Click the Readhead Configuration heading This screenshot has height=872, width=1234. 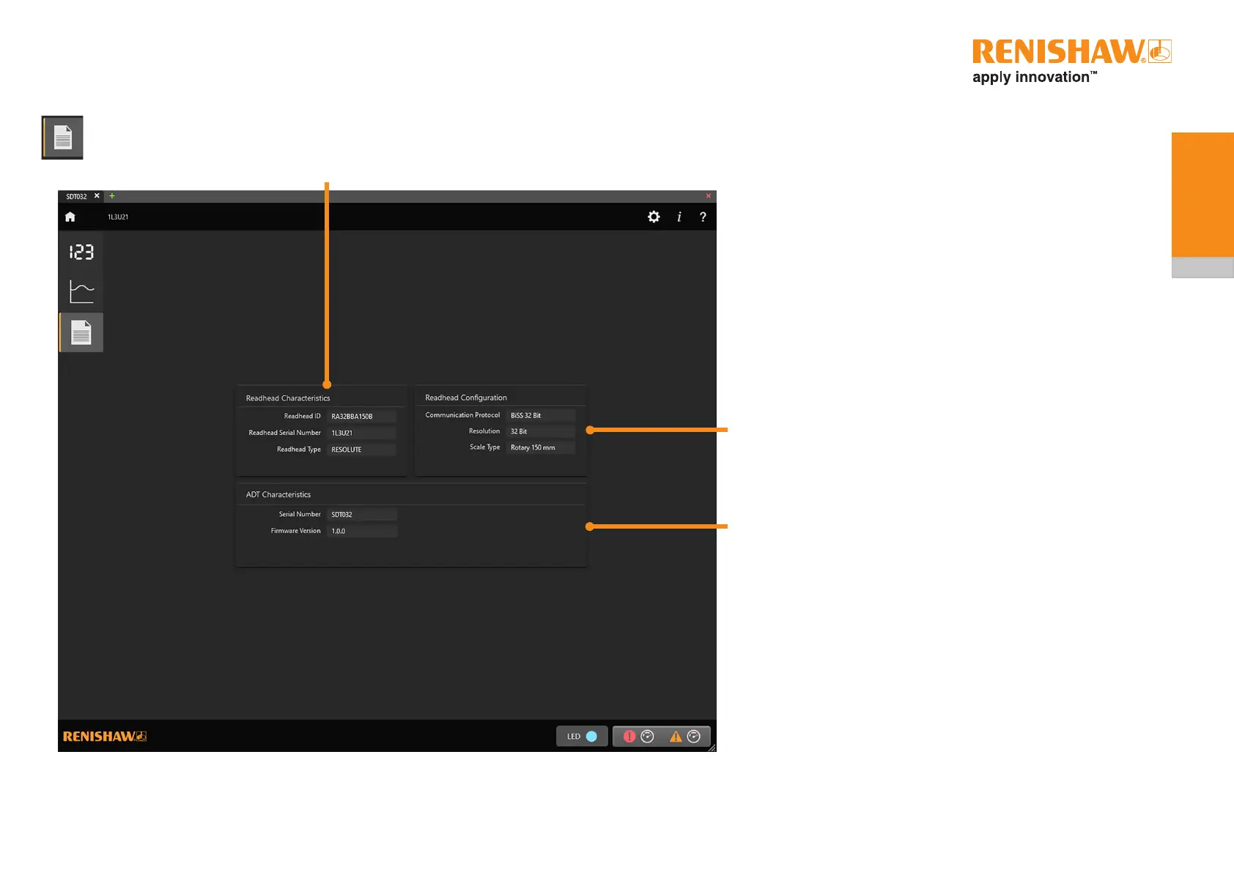coord(466,398)
